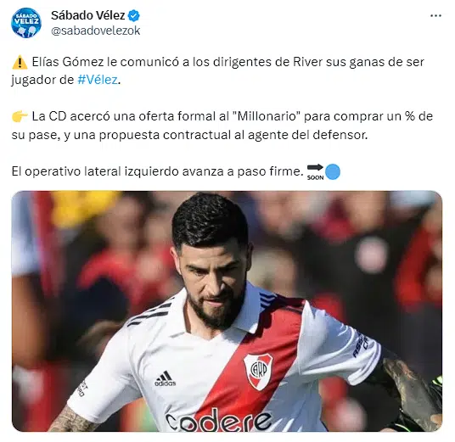Image resolution: width=455 pixels, height=442 pixels.
Task: Click the River Plate crest on jersey
Action: [x=258, y=372]
